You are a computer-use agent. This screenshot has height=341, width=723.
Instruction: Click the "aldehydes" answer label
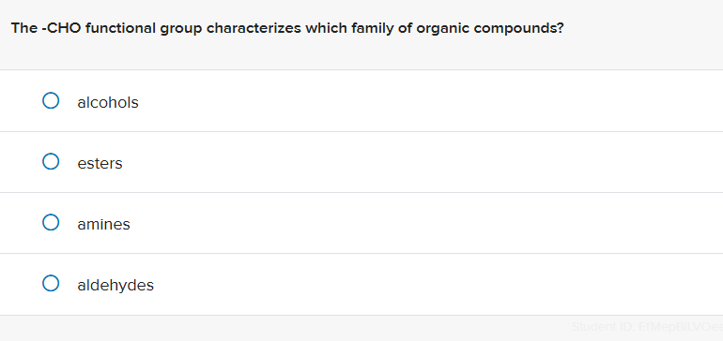[115, 285]
